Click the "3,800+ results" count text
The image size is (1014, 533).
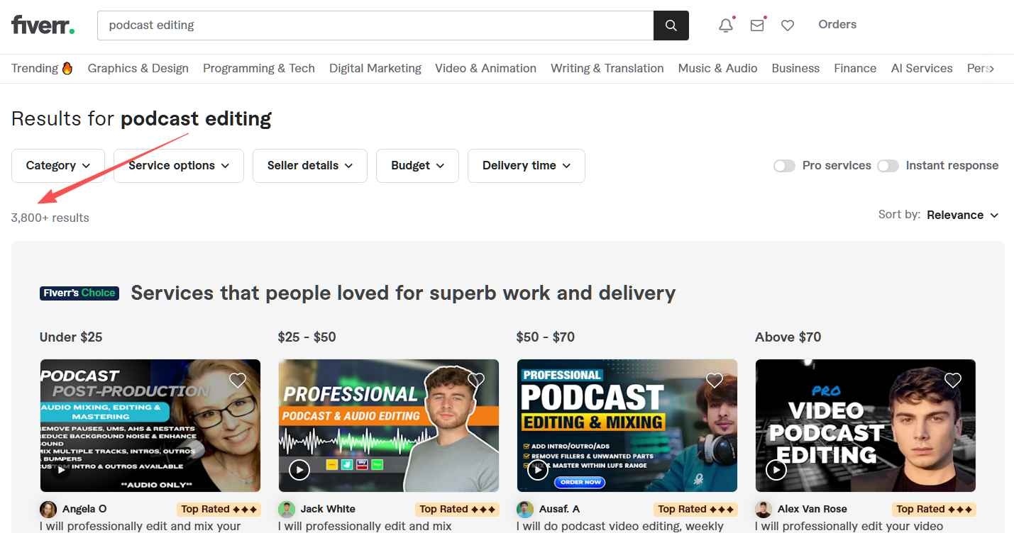[x=50, y=218]
